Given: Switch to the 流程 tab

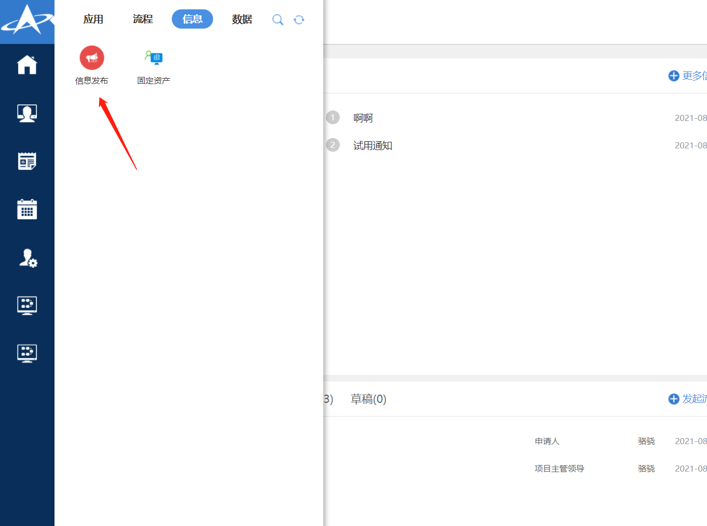Looking at the screenshot, I should 143,19.
